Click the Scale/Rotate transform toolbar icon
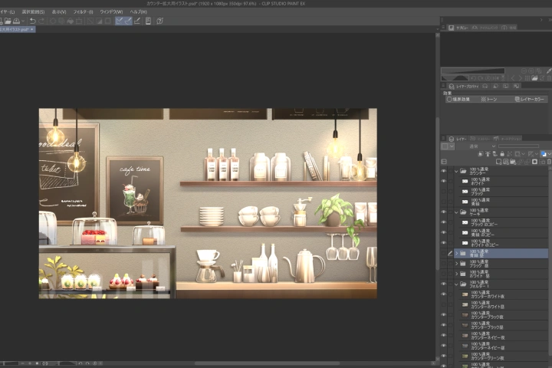 point(79,21)
